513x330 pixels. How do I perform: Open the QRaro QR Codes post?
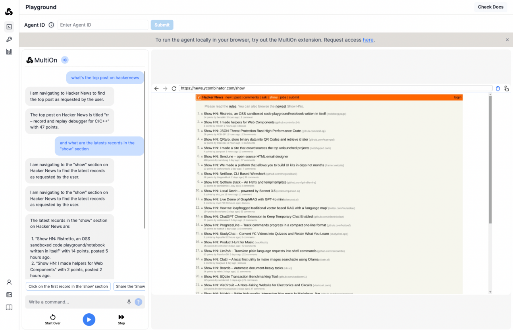click(x=256, y=140)
